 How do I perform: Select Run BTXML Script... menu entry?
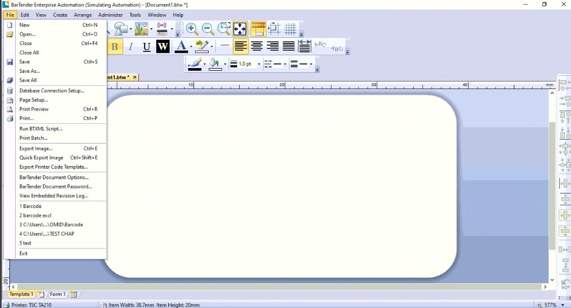(41, 129)
